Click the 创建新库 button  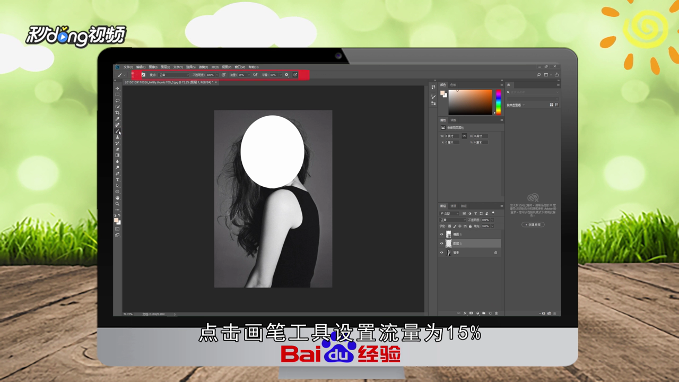click(x=533, y=224)
